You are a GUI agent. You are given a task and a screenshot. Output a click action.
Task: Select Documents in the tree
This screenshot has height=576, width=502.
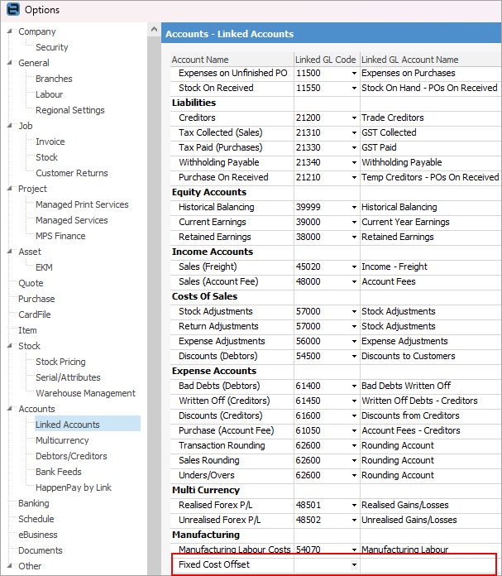click(41, 550)
